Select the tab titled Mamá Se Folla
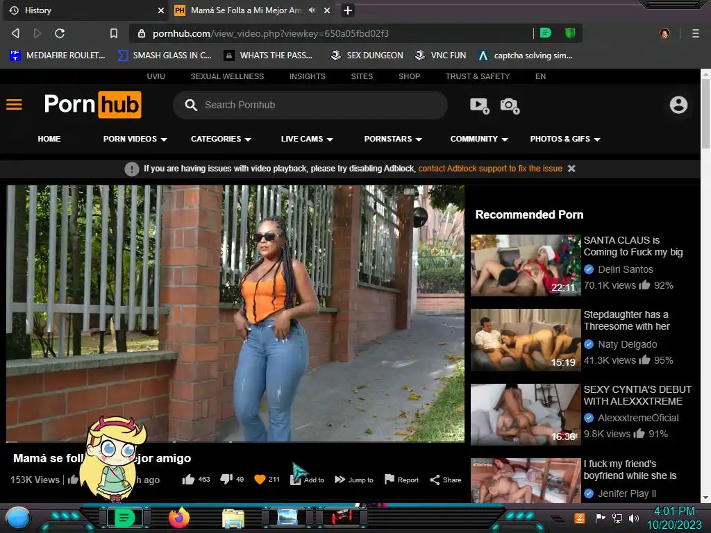Image resolution: width=711 pixels, height=533 pixels. [x=246, y=10]
